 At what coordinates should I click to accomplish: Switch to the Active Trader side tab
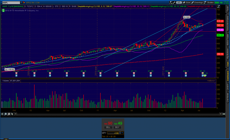coord(227,40)
